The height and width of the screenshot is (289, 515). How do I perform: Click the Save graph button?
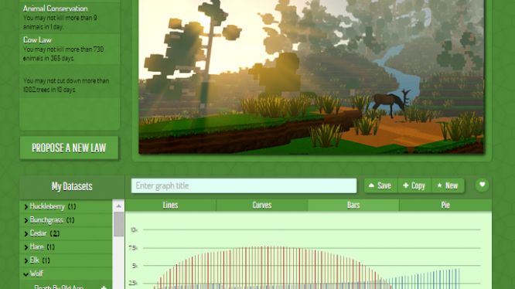(x=380, y=185)
